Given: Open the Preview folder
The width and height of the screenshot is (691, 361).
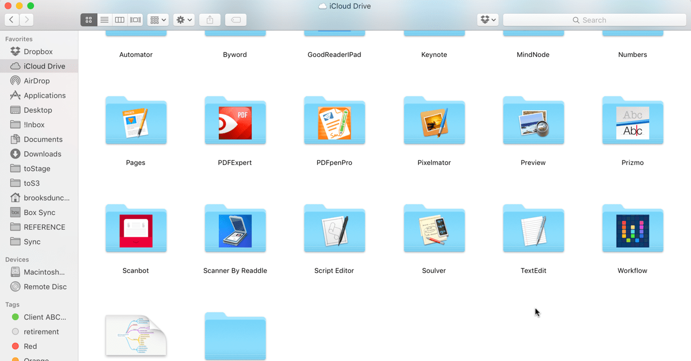Looking at the screenshot, I should (x=533, y=121).
